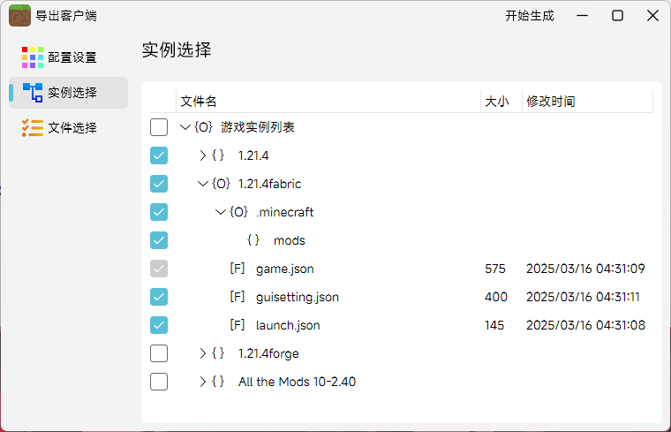Click the {O} icon beside .minecraft
The width and height of the screenshot is (671, 432).
[x=238, y=212]
